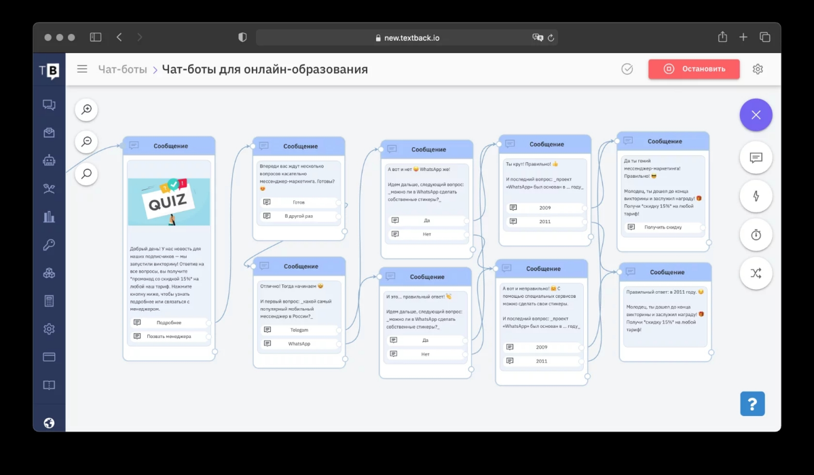Zoom in on the bot canvas
The image size is (814, 475).
click(87, 109)
